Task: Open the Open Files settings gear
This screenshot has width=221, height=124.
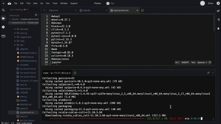Action: click(36, 15)
